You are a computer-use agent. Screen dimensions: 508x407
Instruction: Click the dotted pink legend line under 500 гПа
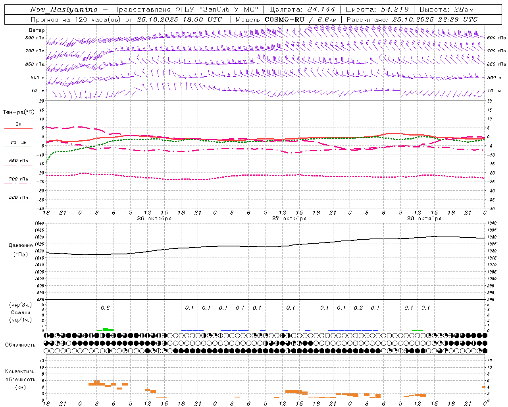click(18, 202)
